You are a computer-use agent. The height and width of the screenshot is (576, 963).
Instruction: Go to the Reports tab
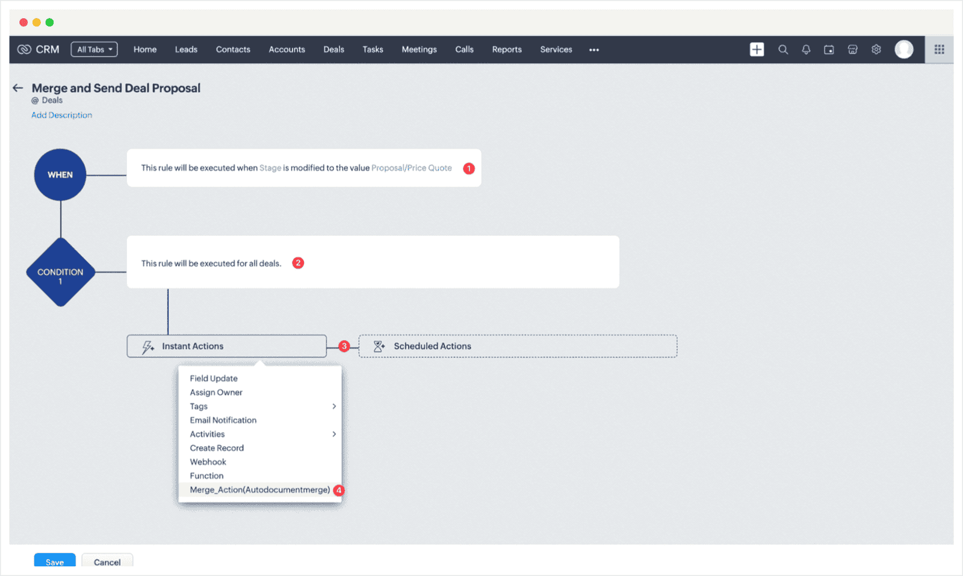[x=507, y=49]
